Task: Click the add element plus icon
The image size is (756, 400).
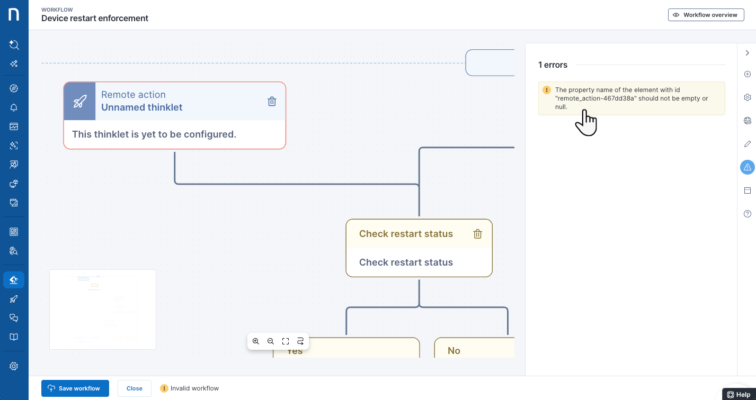Action: [747, 74]
